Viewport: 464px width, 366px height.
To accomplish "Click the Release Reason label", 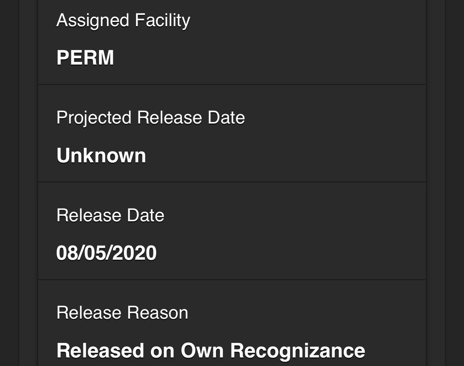I will [x=122, y=313].
